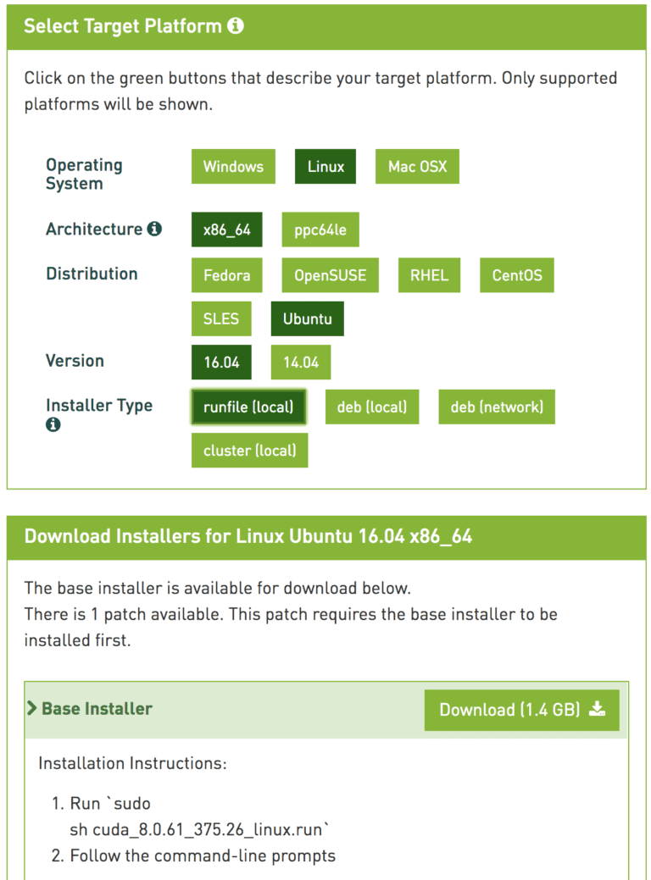Choose deb (network) installer type
This screenshot has width=651, height=880.
click(x=497, y=407)
